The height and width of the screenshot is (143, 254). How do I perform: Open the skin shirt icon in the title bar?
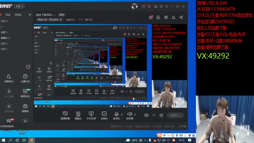[x=161, y=6]
